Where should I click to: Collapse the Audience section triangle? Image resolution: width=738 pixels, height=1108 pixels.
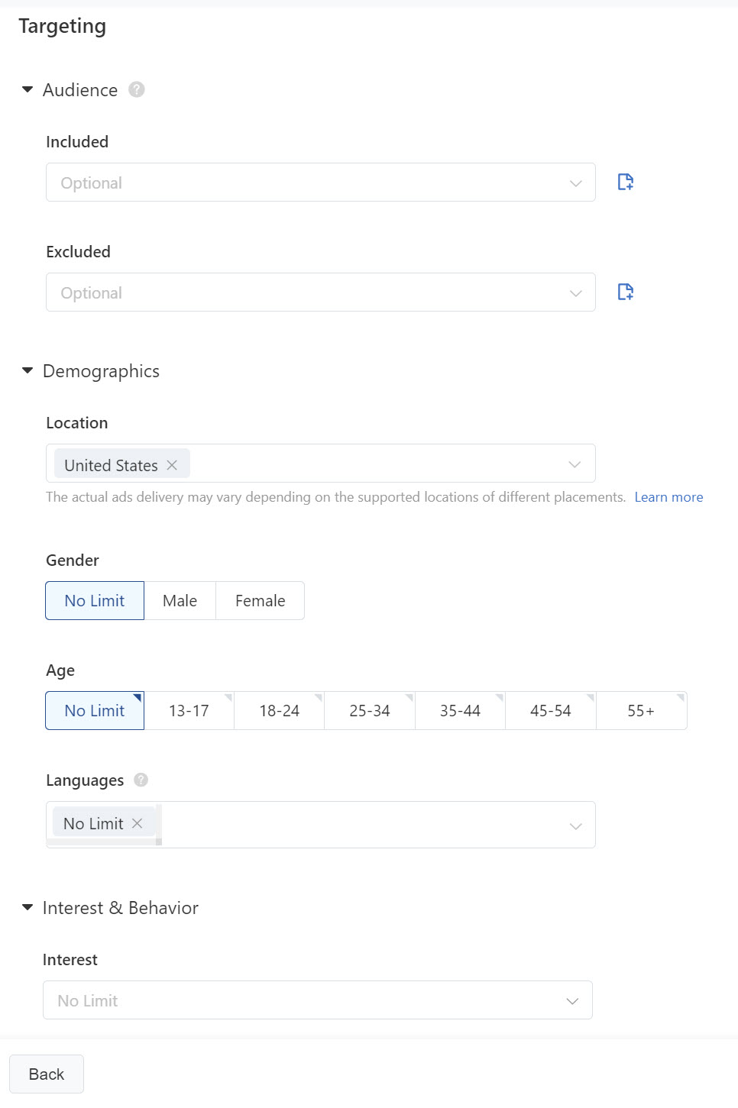(28, 90)
